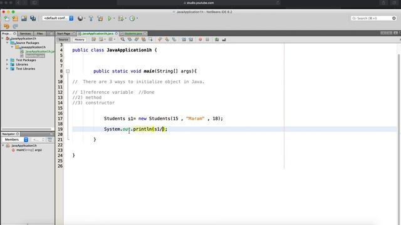Switch to Source view

63,39
